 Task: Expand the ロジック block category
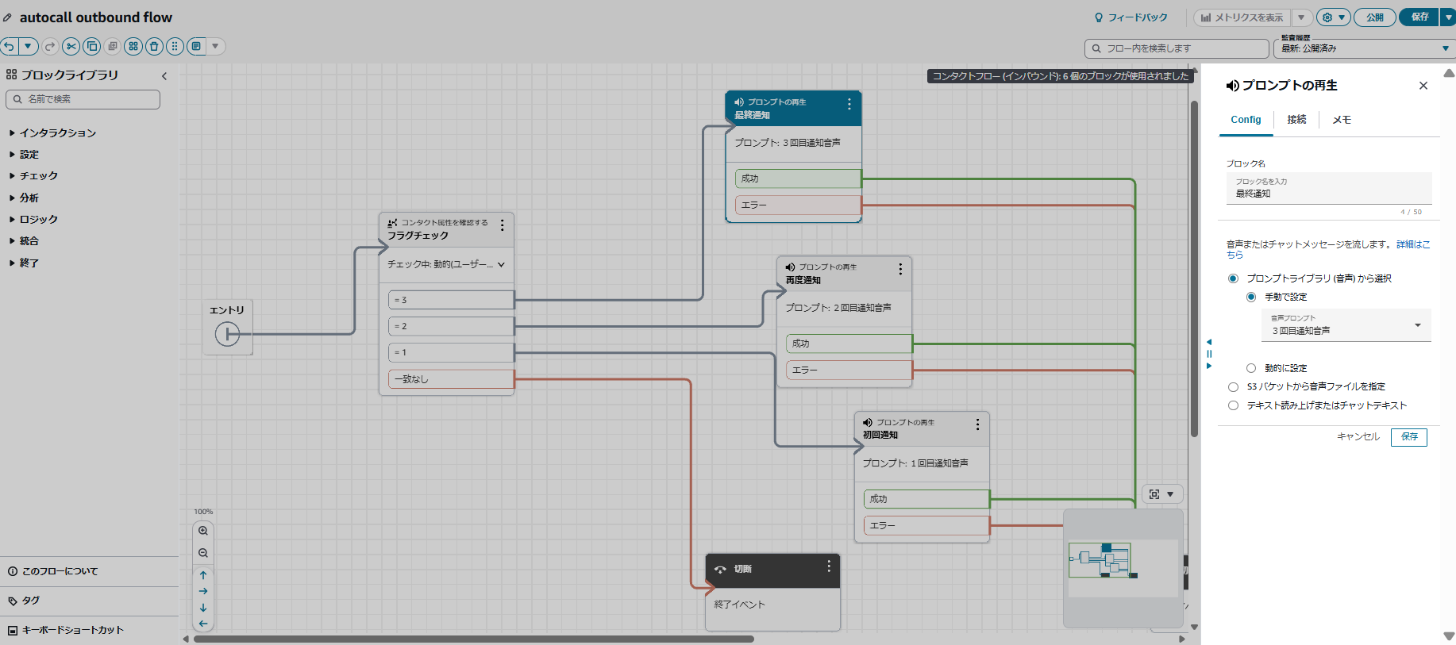click(x=38, y=220)
